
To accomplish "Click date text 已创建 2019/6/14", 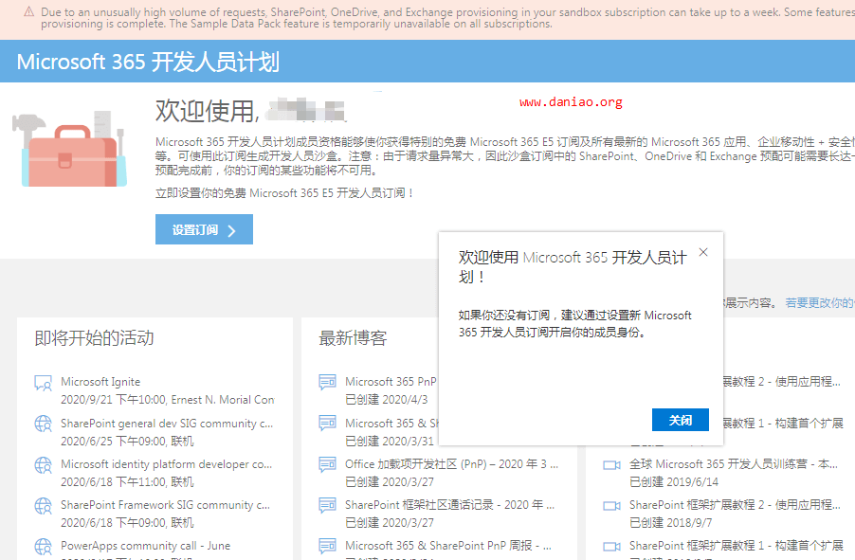I will point(673,482).
